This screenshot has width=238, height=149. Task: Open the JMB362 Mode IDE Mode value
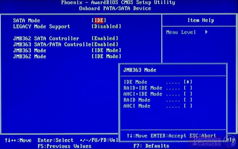tap(106, 56)
